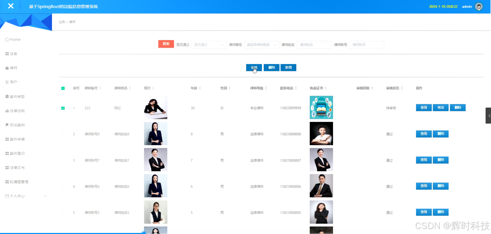Sort by the 审核状态 column
This screenshot has height=234, width=491.
[x=401, y=88]
